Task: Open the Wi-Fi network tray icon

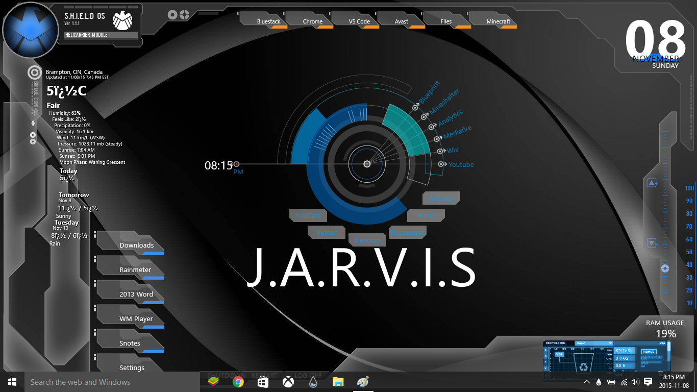Action: pyautogui.click(x=624, y=382)
